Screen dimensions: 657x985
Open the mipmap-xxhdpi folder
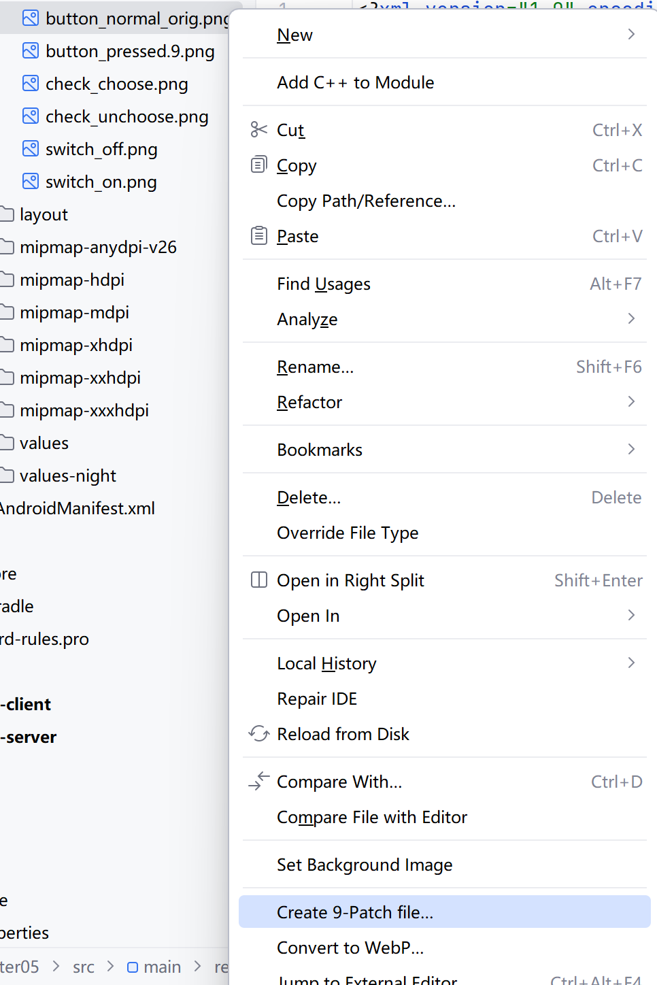pyautogui.click(x=80, y=378)
